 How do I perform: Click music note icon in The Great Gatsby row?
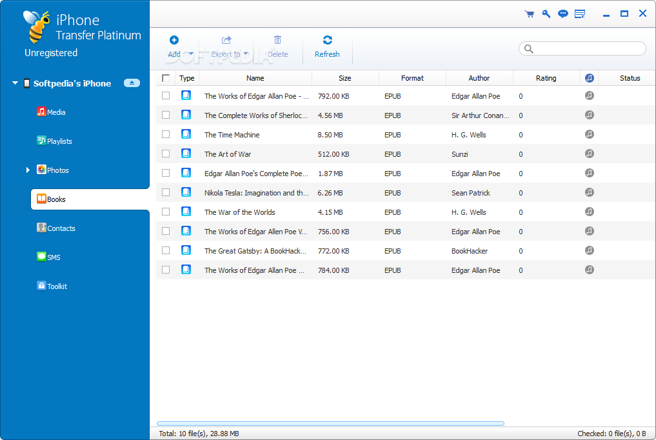[590, 250]
